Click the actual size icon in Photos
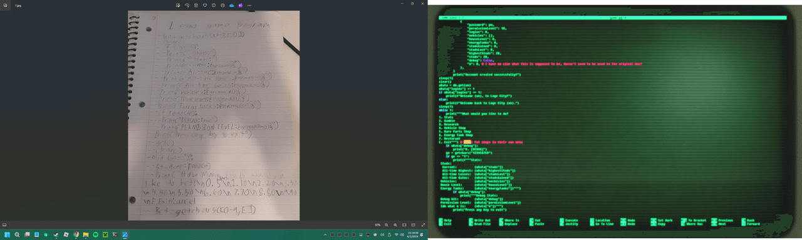 pyautogui.click(x=414, y=224)
